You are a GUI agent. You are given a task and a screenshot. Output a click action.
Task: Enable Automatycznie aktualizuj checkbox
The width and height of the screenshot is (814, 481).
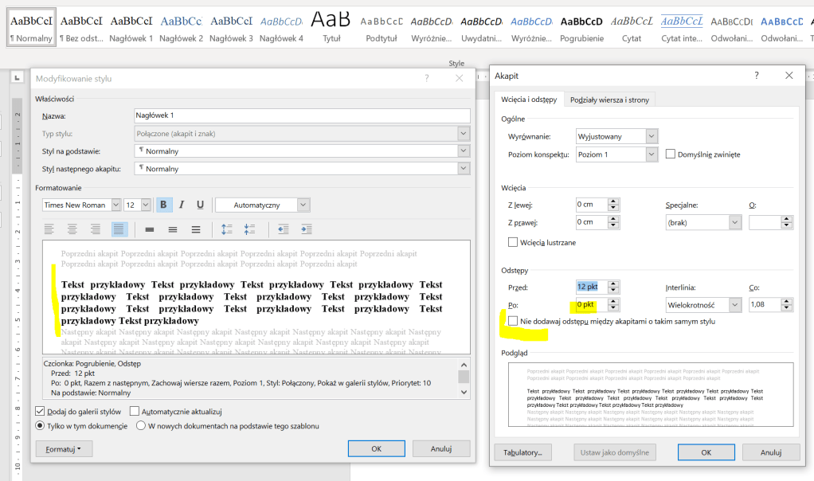point(135,411)
